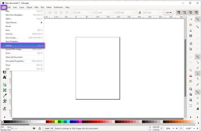Pick the yellow swatch in palette
202x132 pixels.
pyautogui.click(x=56, y=122)
